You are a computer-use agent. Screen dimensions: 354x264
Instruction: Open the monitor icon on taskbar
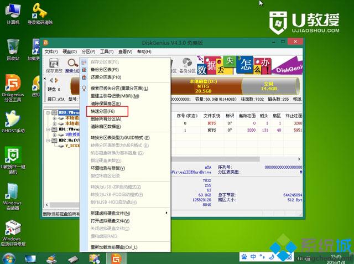30,259
